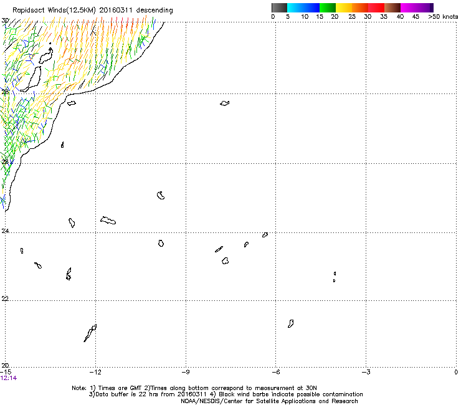Click the '20' latitude axis label
This screenshot has width=461, height=405.
pos(5,365)
